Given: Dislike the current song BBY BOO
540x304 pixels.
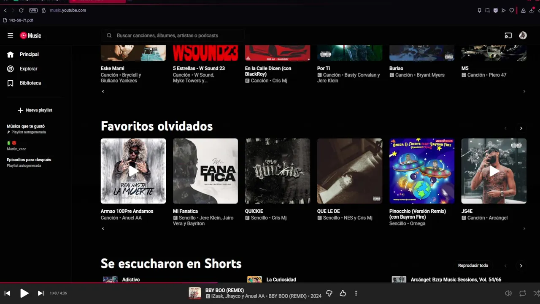Looking at the screenshot, I should coord(329,293).
